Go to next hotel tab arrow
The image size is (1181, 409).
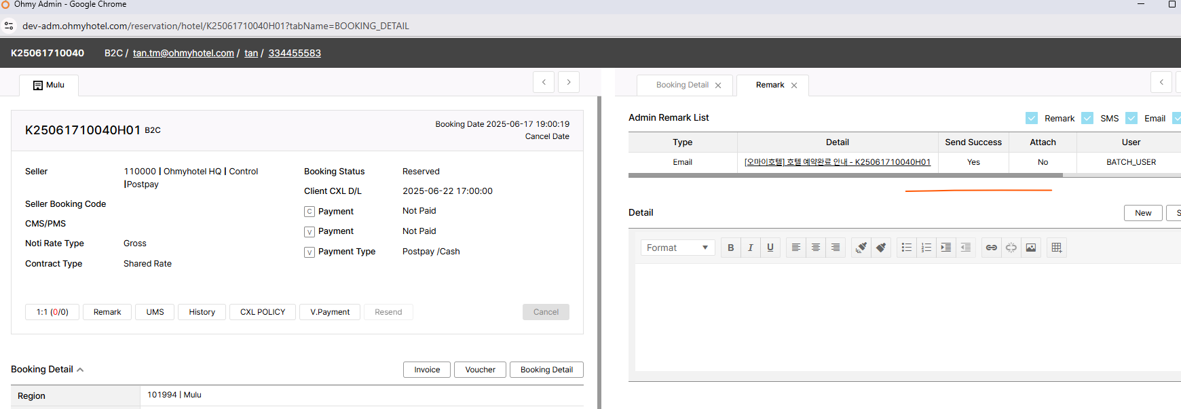click(x=569, y=82)
